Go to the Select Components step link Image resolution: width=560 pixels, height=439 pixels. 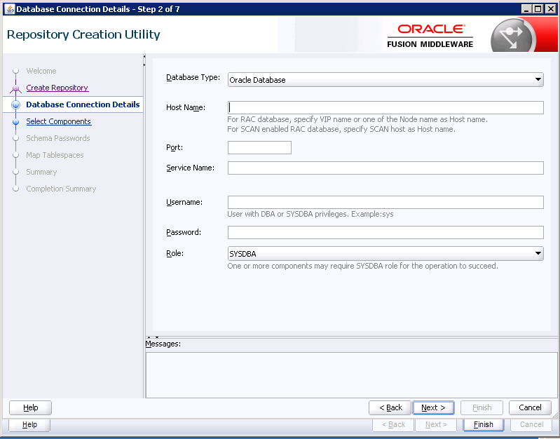pos(59,121)
